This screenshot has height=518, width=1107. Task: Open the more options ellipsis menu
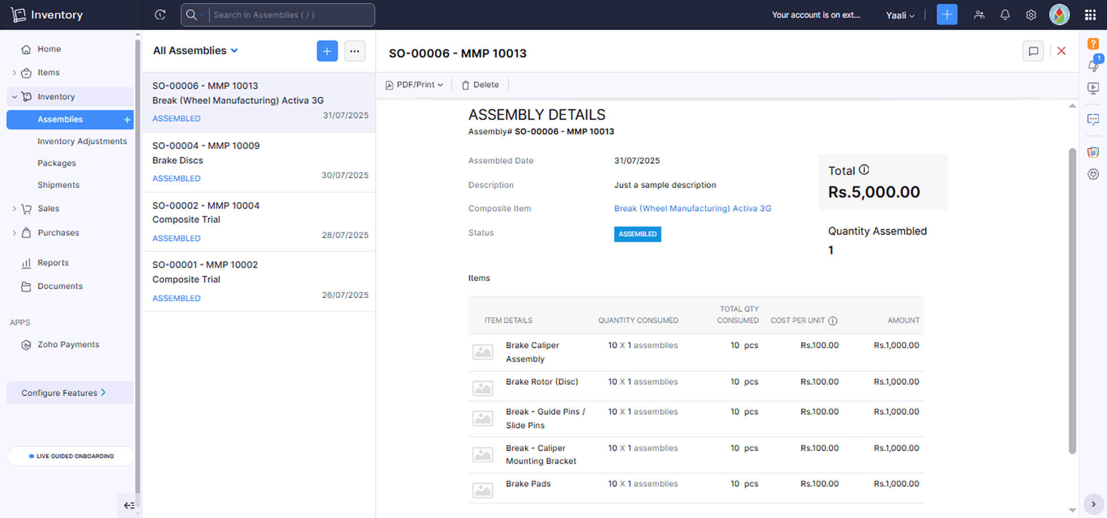tap(354, 51)
